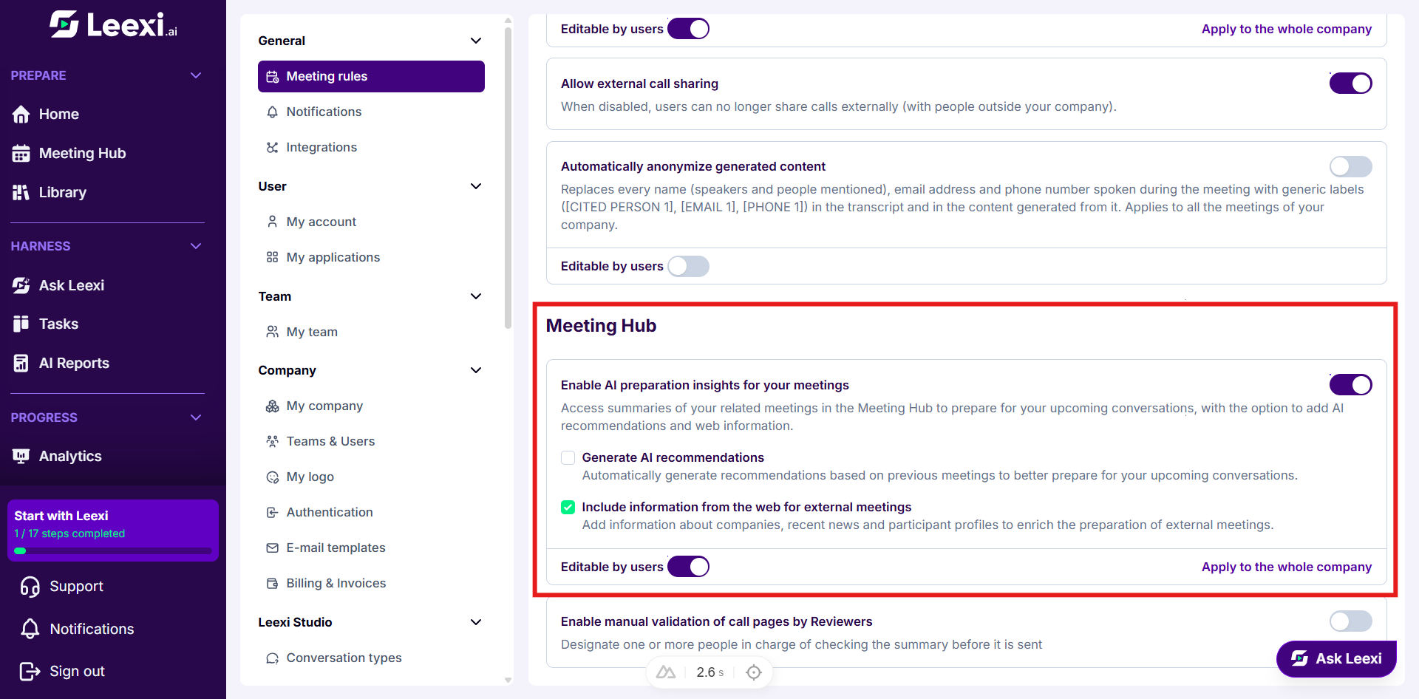Click Apply to the whole company in Meeting Hub
This screenshot has width=1419, height=699.
1286,567
